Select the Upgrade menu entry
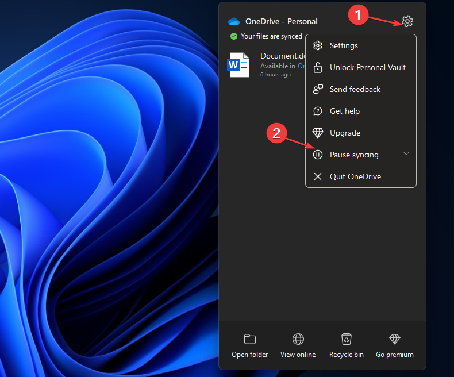Viewport: 454px width, 377px height. point(361,133)
